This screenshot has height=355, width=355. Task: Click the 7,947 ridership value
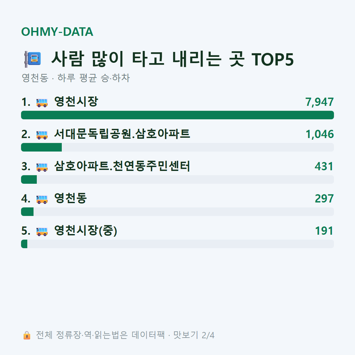point(319,102)
